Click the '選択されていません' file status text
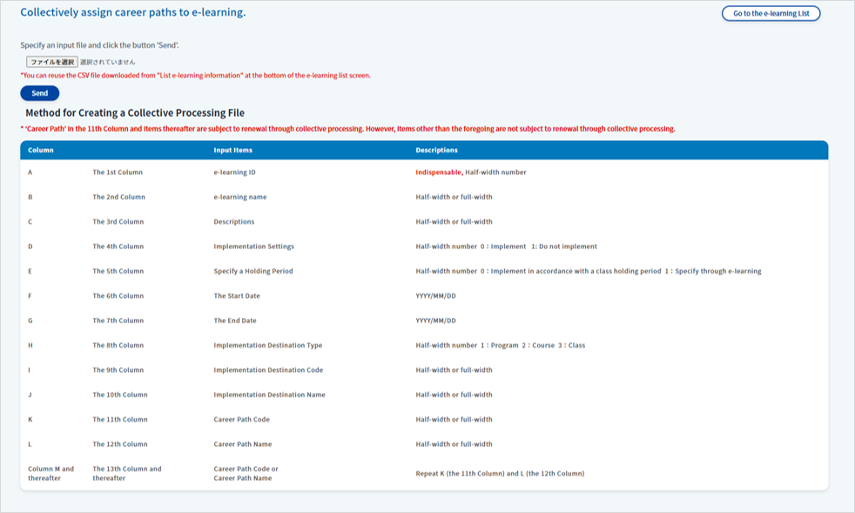 [107, 62]
